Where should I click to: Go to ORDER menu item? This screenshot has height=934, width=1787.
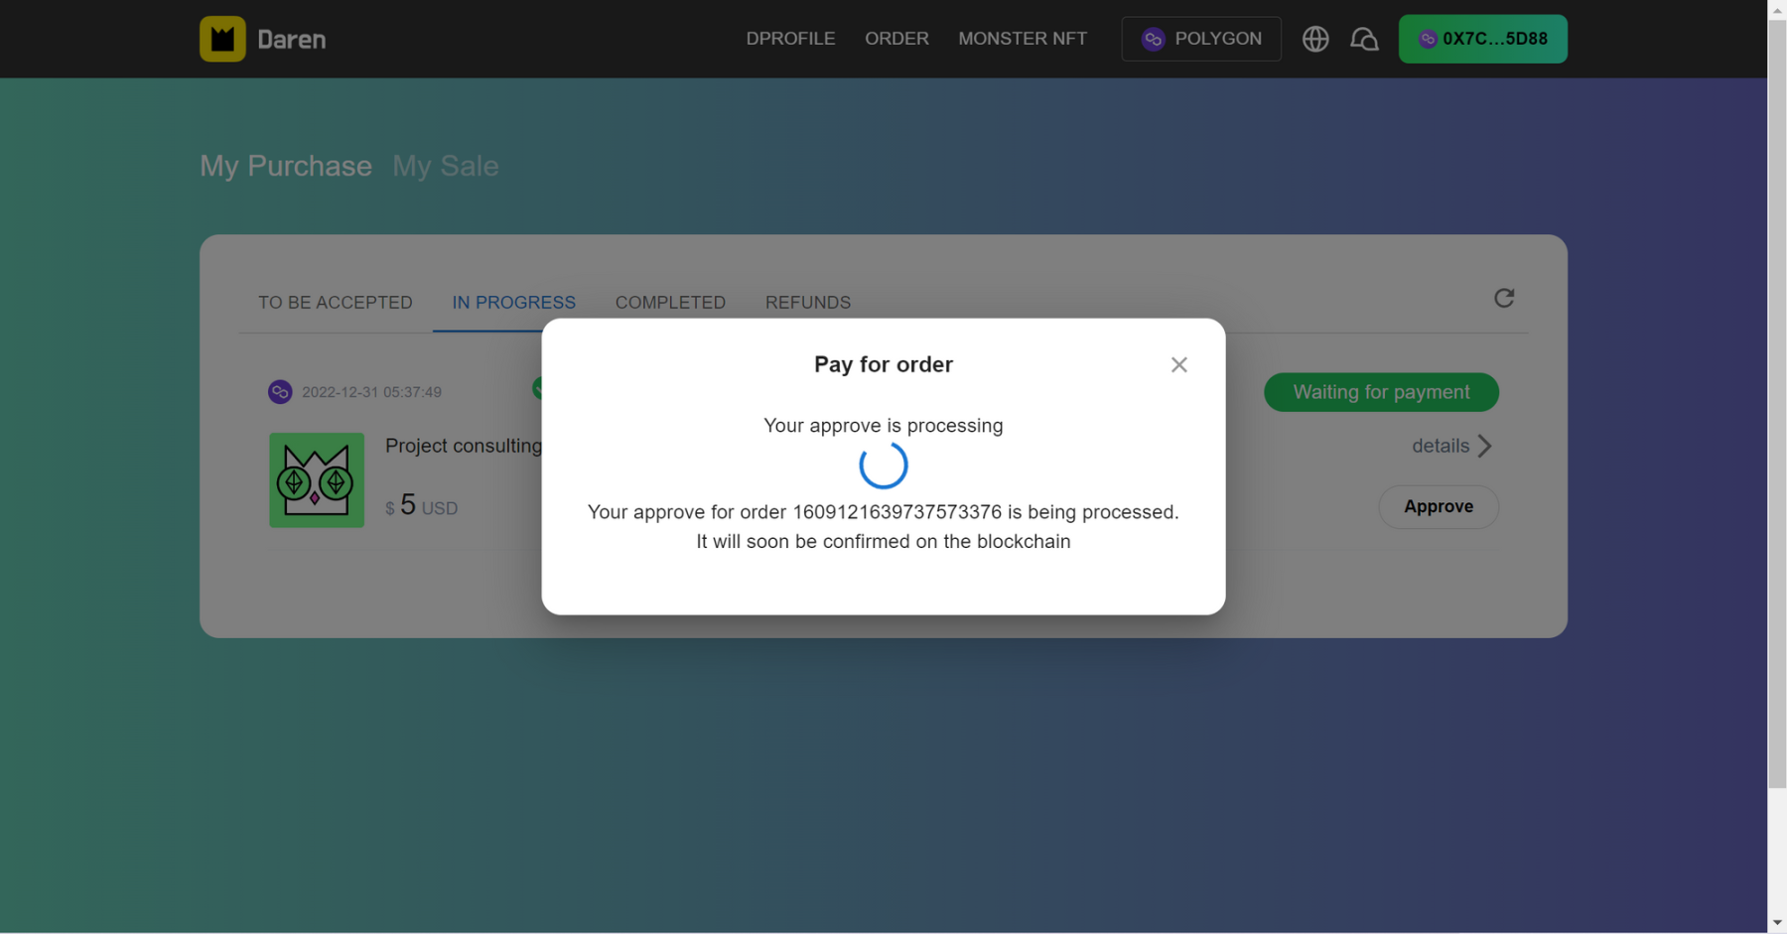coord(896,39)
